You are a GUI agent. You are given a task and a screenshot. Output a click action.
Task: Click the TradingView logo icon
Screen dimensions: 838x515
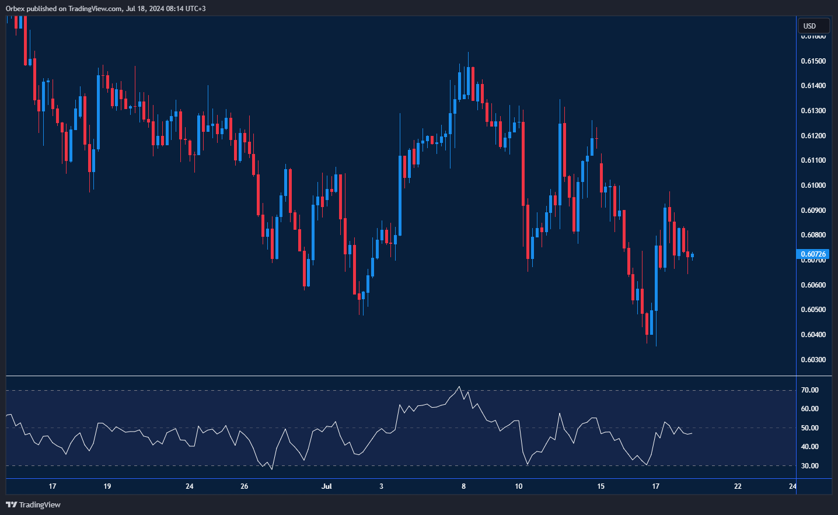point(11,505)
